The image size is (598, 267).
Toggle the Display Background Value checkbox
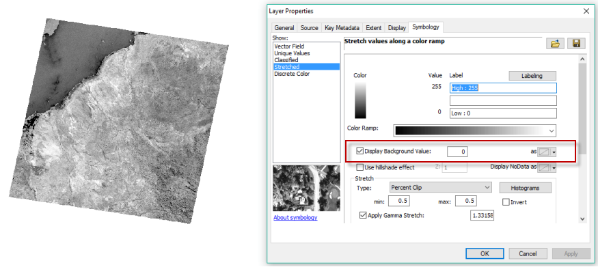[x=359, y=151]
